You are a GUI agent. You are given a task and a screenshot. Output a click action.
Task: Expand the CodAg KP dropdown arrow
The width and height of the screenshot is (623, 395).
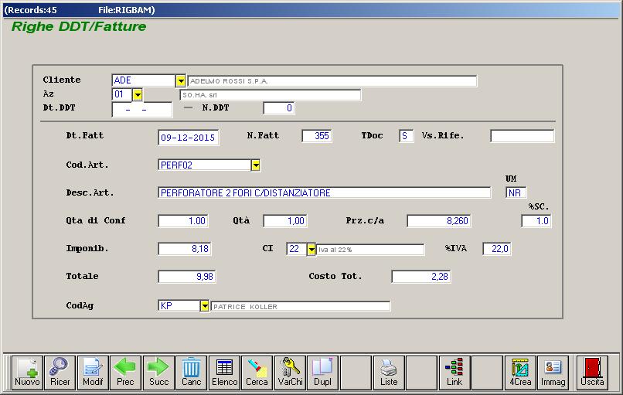point(205,306)
